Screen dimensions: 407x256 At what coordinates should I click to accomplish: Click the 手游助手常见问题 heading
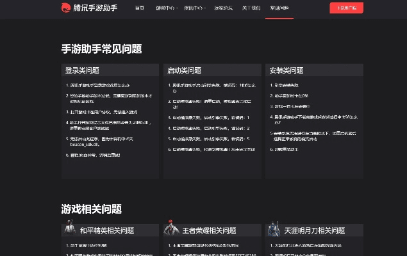101,49
